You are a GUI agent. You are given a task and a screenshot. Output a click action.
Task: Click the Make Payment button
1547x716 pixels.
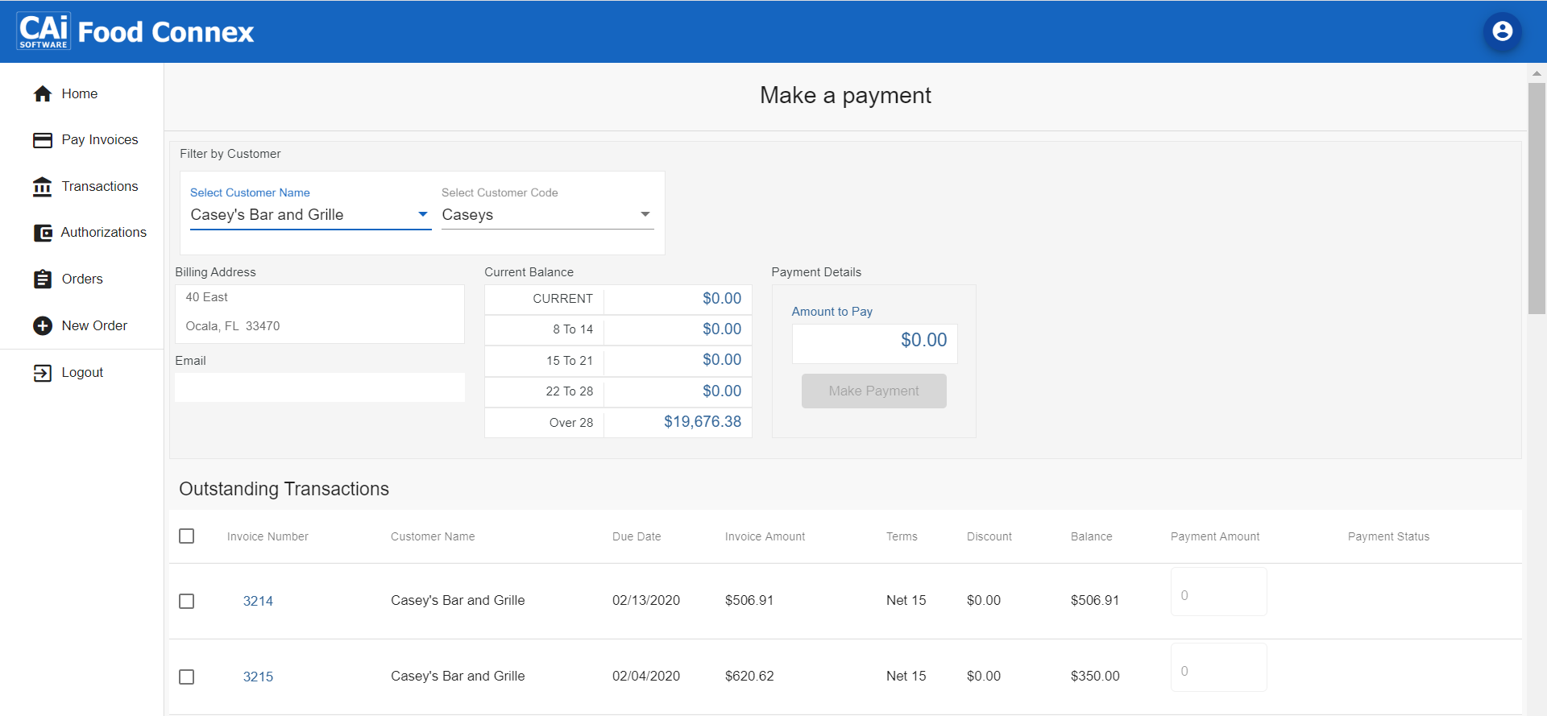point(873,391)
